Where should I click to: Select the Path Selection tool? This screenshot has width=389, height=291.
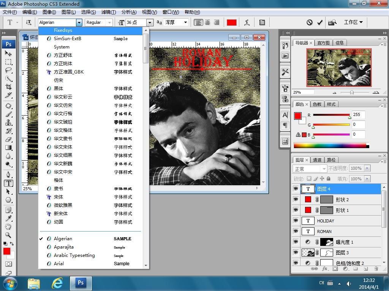pos(8,191)
